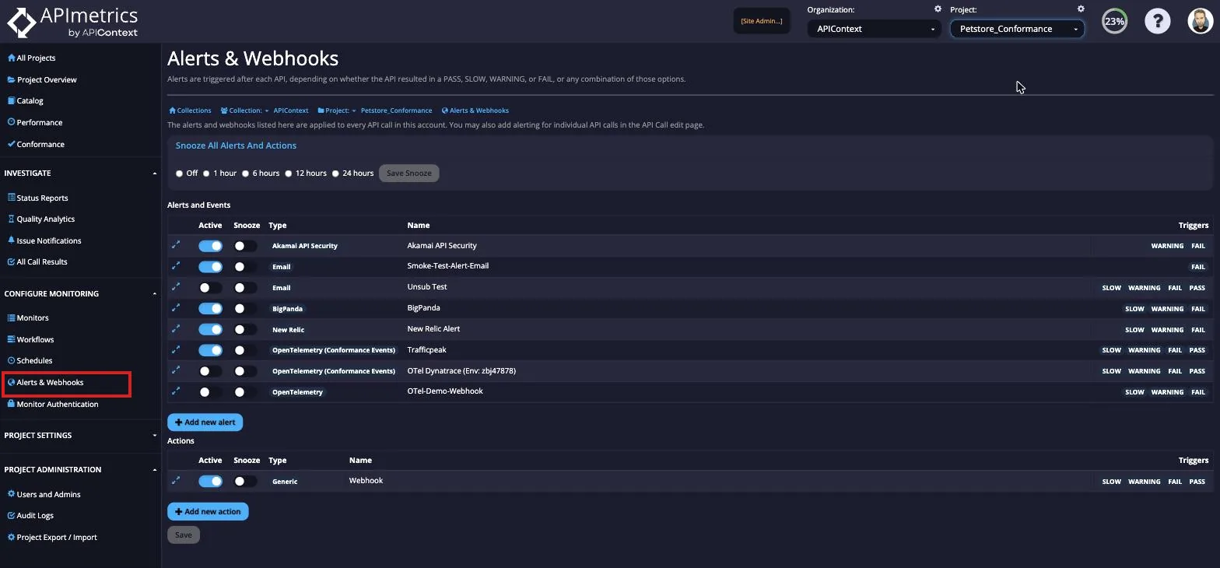1220x568 pixels.
Task: Open All Projects in sidebar
Action: tap(31, 58)
